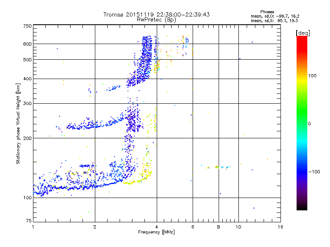Click the colorbar tick label "0"
The image size is (330, 247).
click(x=309, y=124)
